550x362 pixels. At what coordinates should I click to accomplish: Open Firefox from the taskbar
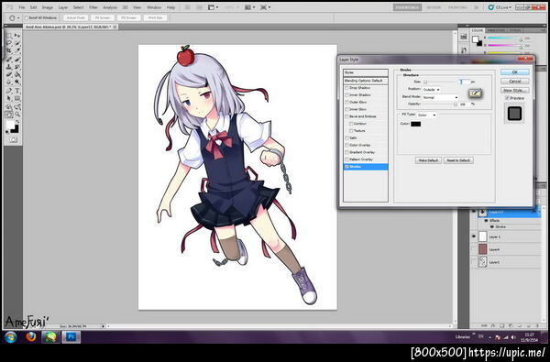tap(31, 337)
